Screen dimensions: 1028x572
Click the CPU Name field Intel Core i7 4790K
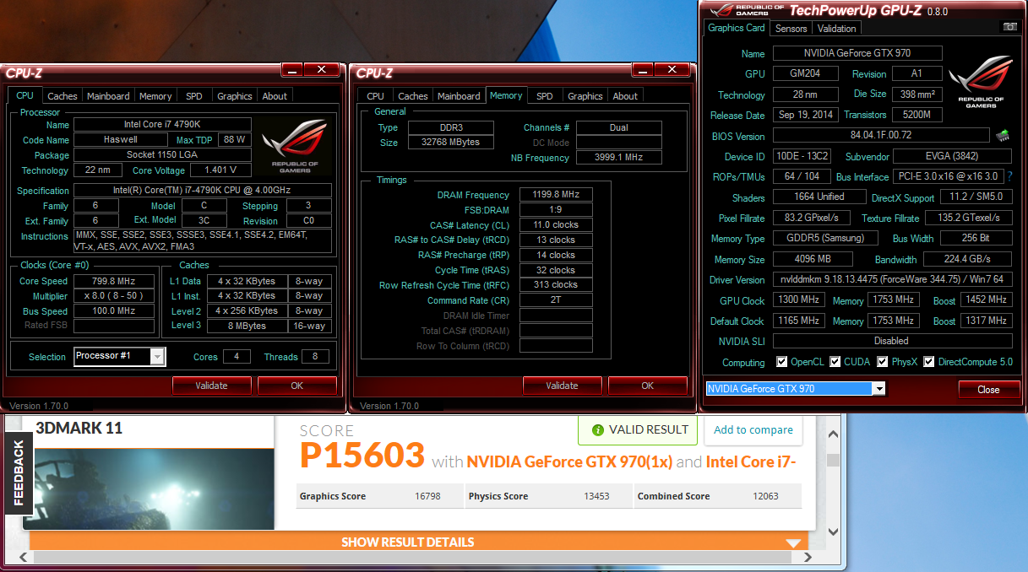pyautogui.click(x=161, y=124)
